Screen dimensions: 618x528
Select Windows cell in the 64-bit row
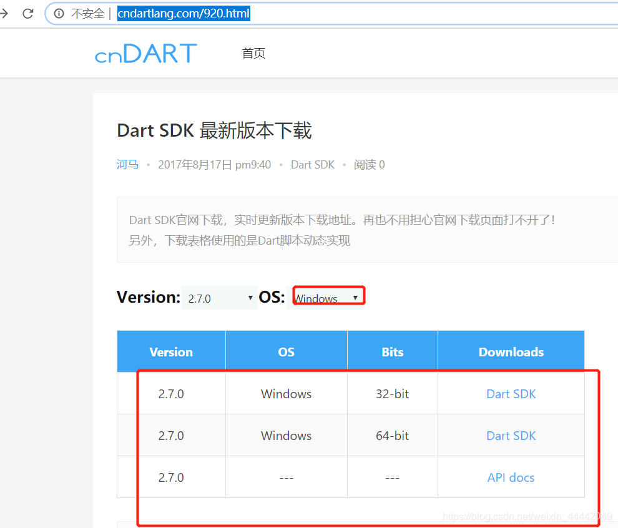click(x=286, y=436)
